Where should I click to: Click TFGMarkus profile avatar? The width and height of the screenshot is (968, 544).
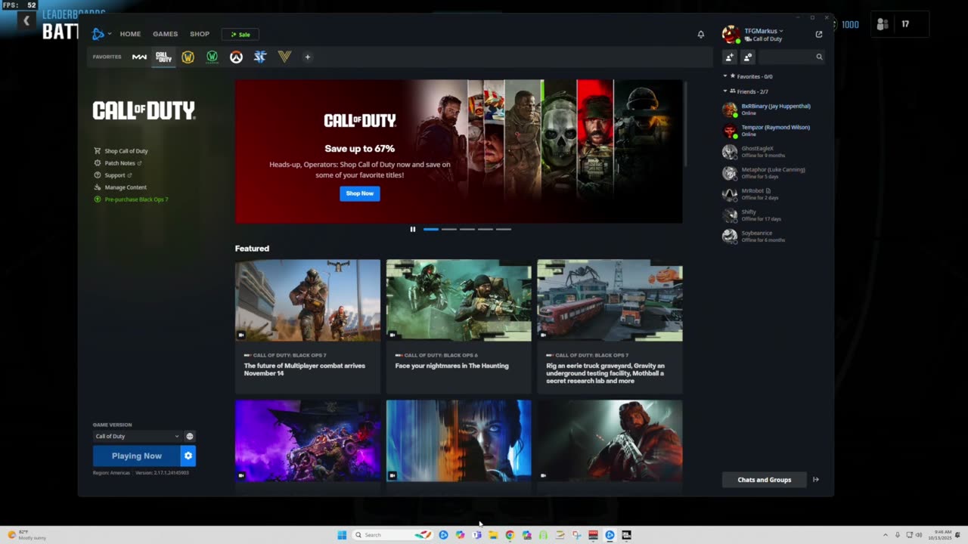(x=731, y=34)
